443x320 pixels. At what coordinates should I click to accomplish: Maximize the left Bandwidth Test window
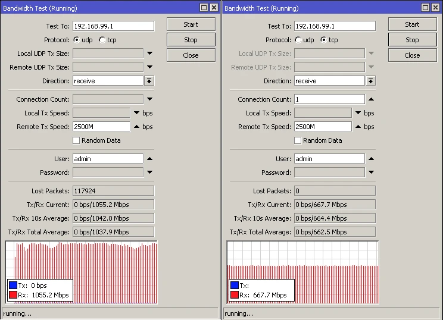click(x=204, y=8)
